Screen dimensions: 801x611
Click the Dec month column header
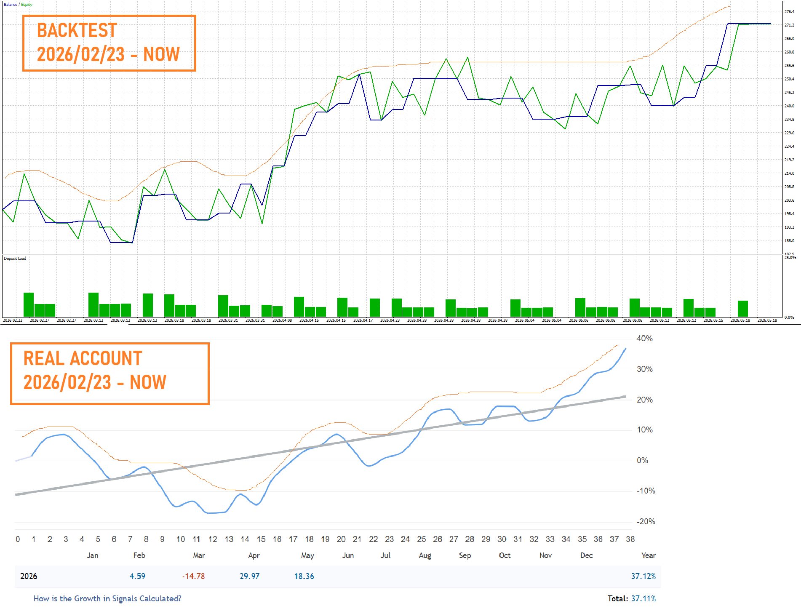(587, 555)
